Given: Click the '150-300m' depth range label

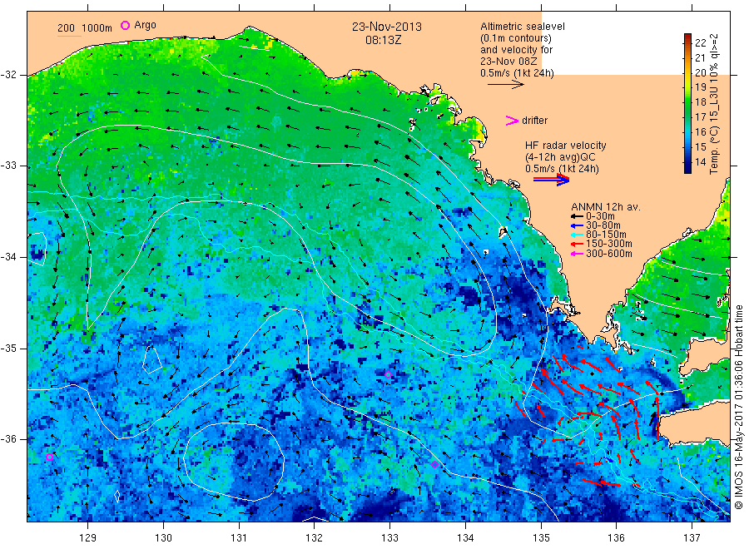Looking at the screenshot, I should click(609, 244).
